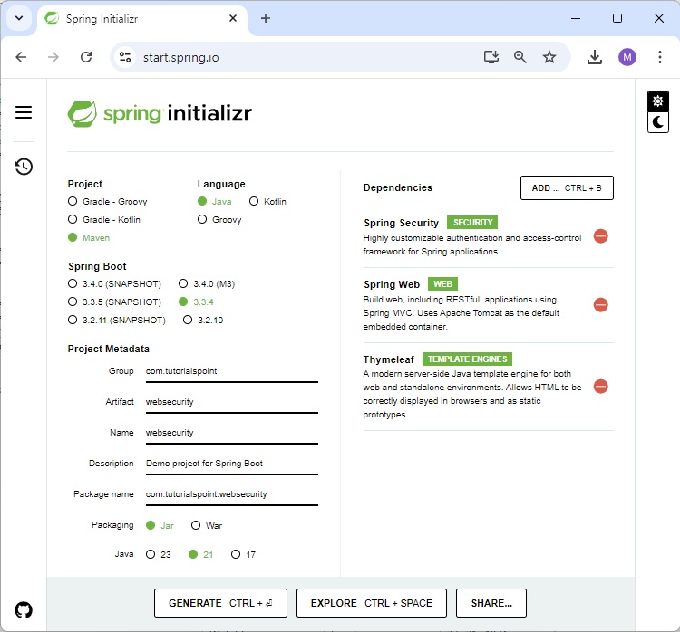Go forward in browser
The width and height of the screenshot is (680, 632).
pyautogui.click(x=53, y=57)
